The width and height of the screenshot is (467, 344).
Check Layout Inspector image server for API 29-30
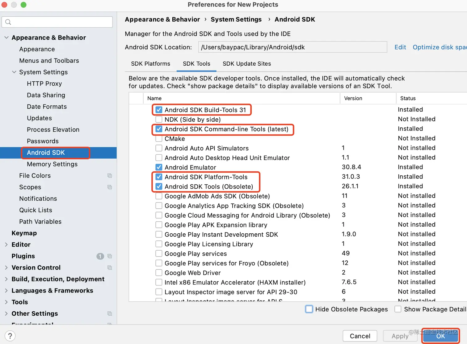[x=159, y=292]
